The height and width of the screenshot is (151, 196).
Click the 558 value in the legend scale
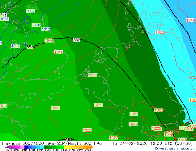click(x=64, y=150)
